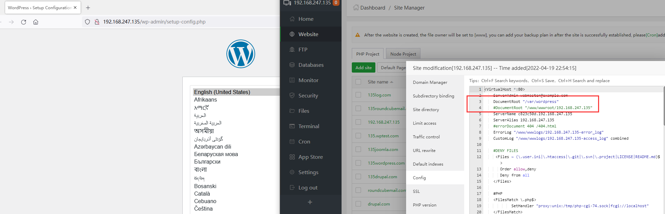The height and width of the screenshot is (214, 665).
Task: Check the roundcubemail.com row checkbox
Action: (358, 190)
